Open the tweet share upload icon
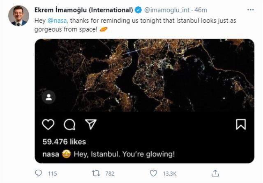Screen dimensions: 263x183 (x=215, y=173)
